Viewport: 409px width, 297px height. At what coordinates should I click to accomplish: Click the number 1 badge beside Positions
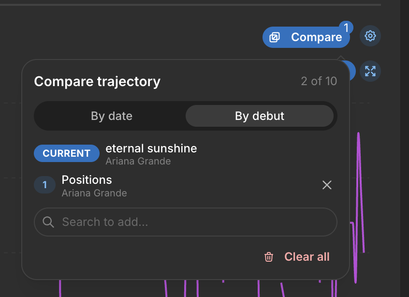coord(45,185)
